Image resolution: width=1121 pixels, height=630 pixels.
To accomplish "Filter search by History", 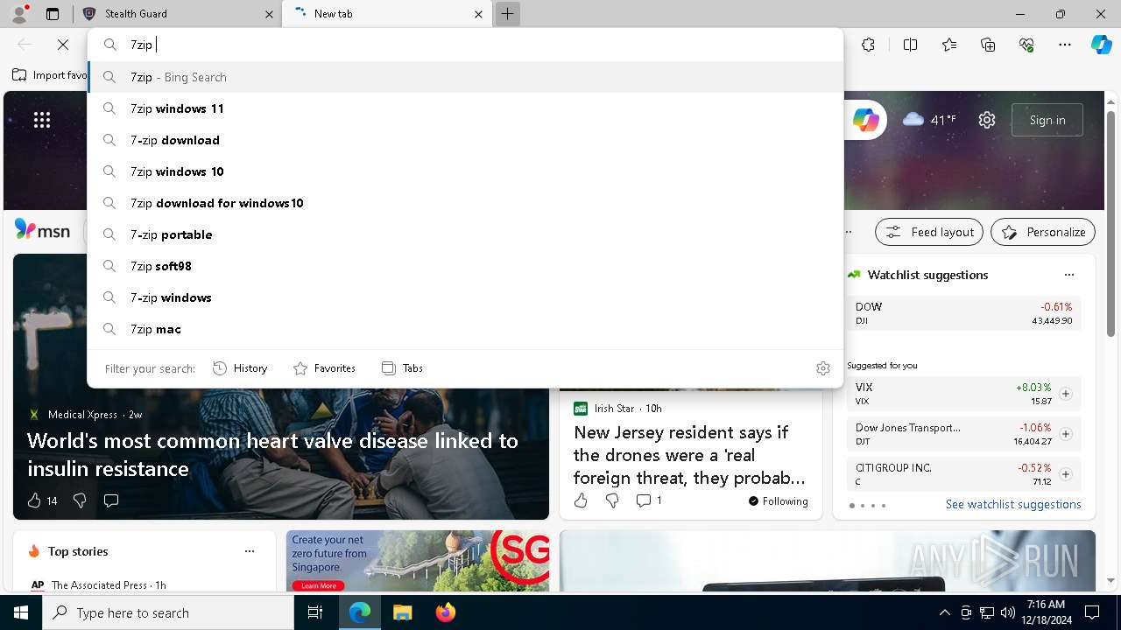I will (x=240, y=368).
